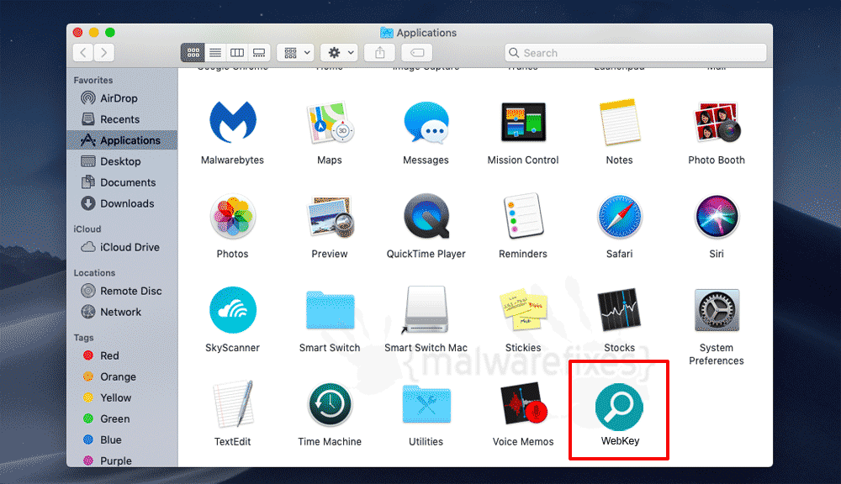This screenshot has width=841, height=484.
Task: Click the Voice Memos icon
Action: pyautogui.click(x=523, y=403)
